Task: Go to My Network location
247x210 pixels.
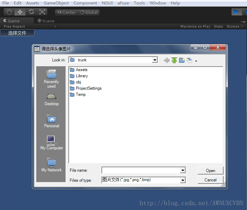Action: tap(51, 165)
